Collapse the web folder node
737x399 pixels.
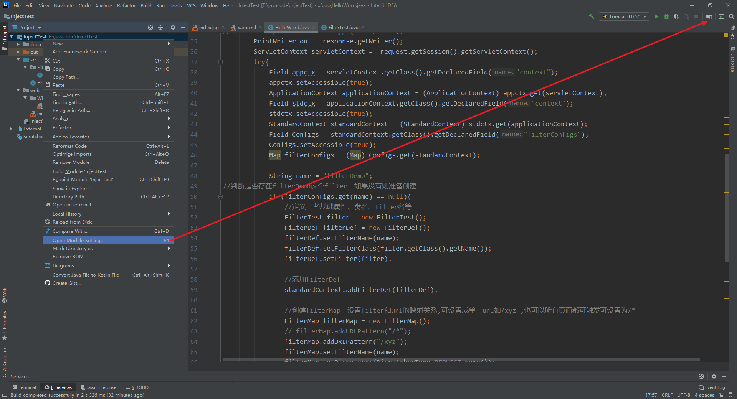[x=18, y=90]
